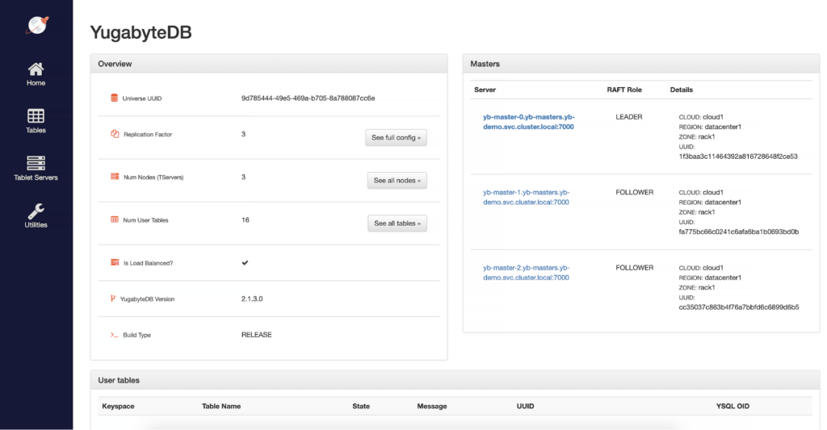Click the Is Load Balanced checkmark

click(x=245, y=262)
